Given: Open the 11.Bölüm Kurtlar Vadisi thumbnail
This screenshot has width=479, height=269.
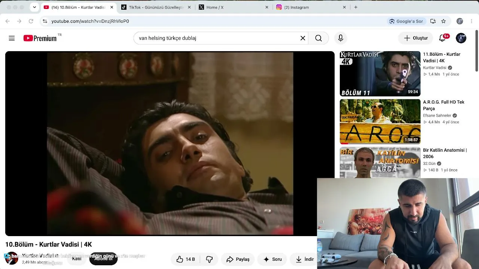Looking at the screenshot, I should coord(380,74).
